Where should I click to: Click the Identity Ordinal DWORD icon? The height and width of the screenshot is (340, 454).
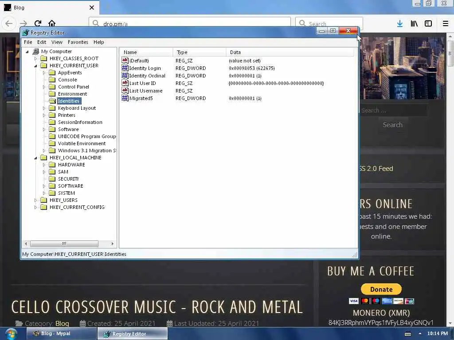[125, 75]
